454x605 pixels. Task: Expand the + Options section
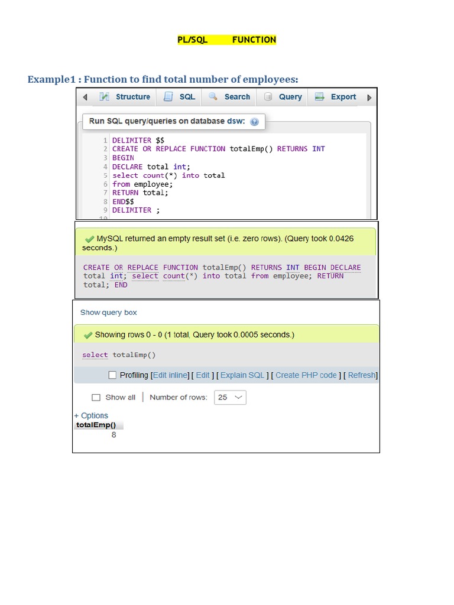91,415
